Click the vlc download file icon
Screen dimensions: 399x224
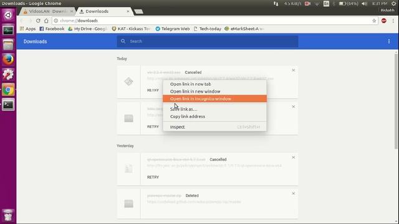(x=129, y=82)
